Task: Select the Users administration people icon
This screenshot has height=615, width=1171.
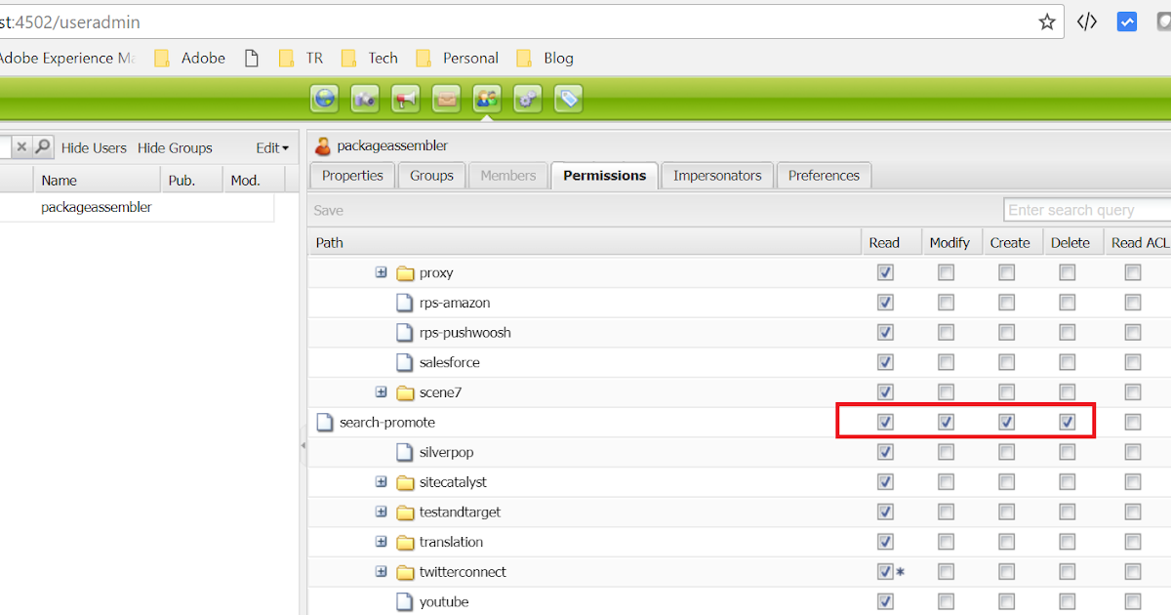Action: (486, 98)
